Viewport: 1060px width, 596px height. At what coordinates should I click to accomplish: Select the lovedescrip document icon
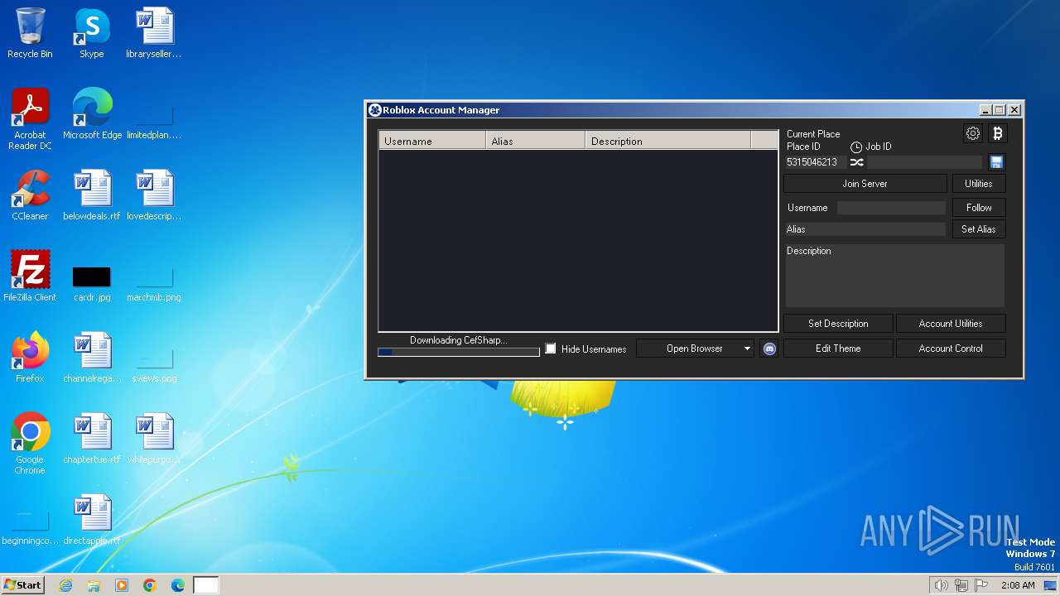pos(154,195)
